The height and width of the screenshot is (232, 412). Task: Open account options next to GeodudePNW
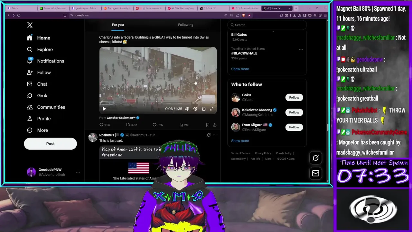[x=78, y=172]
